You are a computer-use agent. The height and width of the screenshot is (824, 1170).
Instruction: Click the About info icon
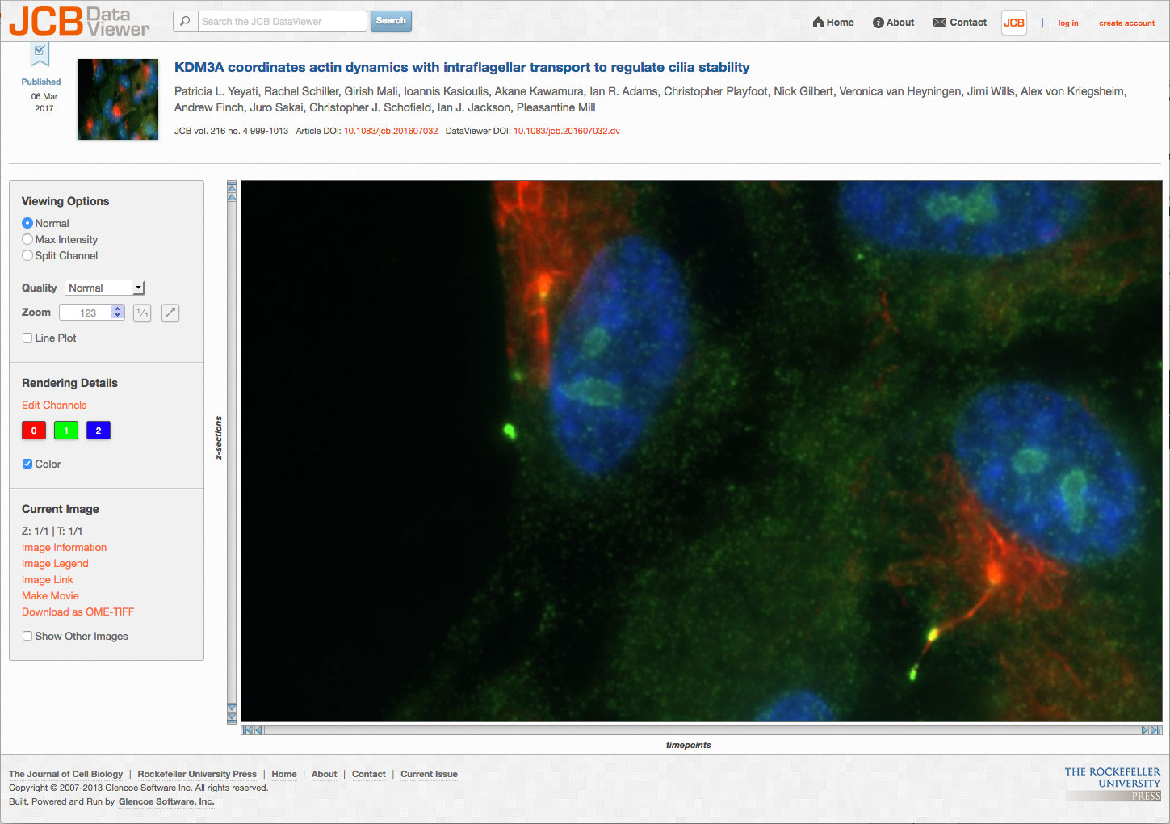878,23
